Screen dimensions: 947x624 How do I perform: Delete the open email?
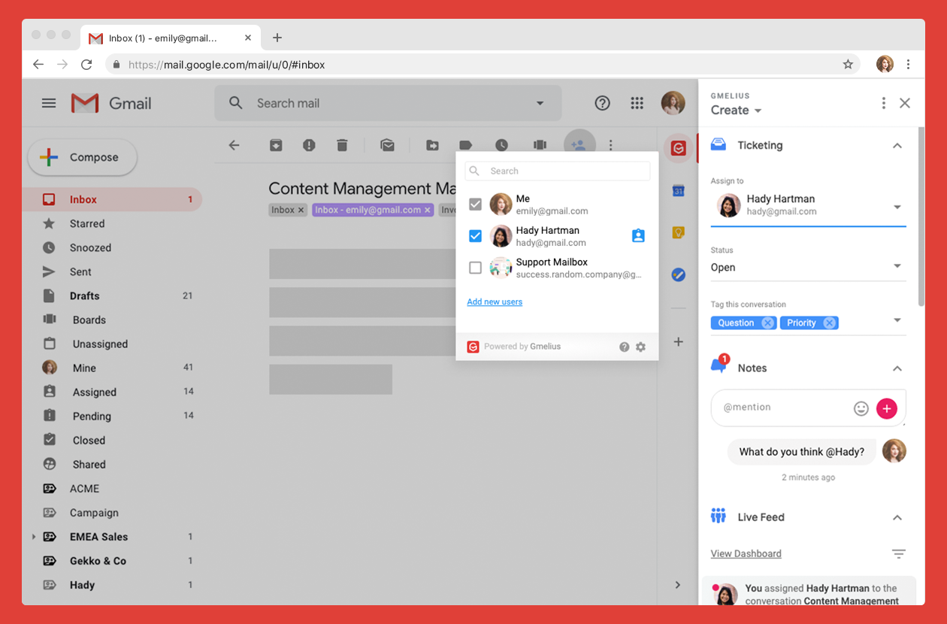click(x=342, y=145)
